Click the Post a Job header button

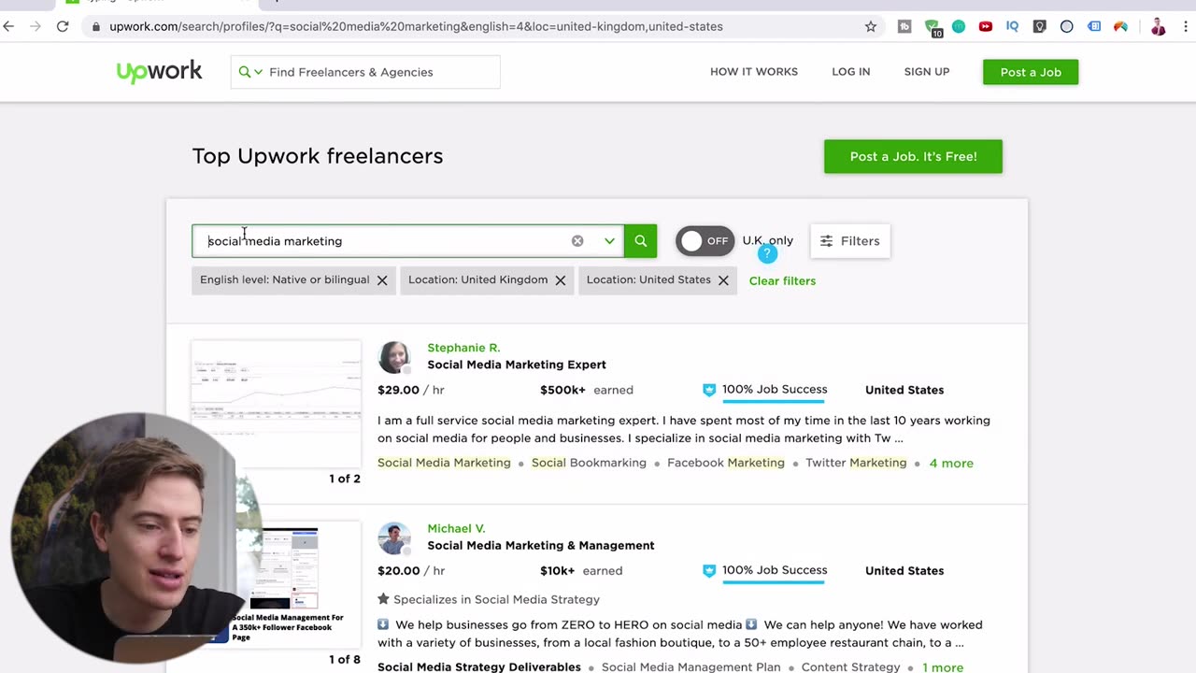(x=1031, y=72)
